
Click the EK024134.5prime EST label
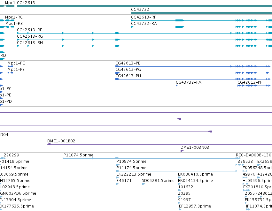(x=196, y=181)
